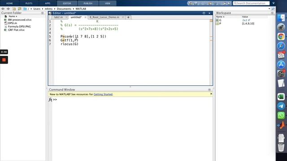287x161 pixels.
Task: Click code line 7 rlocus(G)
Action: click(70, 44)
